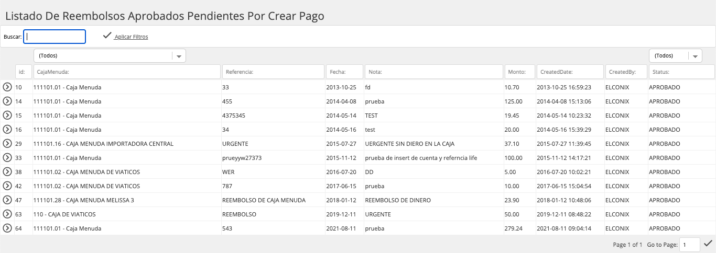Image resolution: width=716 pixels, height=253 pixels.
Task: Select 'CAJA MENUDA MELISSA 3' cell
Action: (84, 200)
